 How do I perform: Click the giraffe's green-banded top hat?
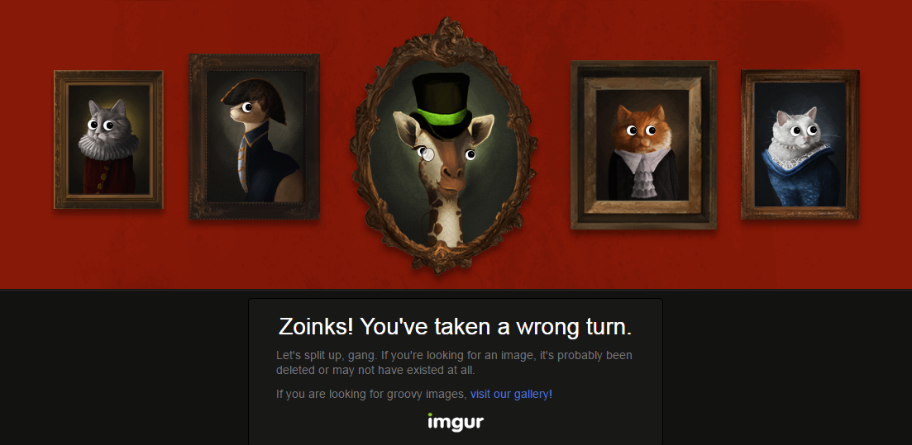[x=441, y=106]
